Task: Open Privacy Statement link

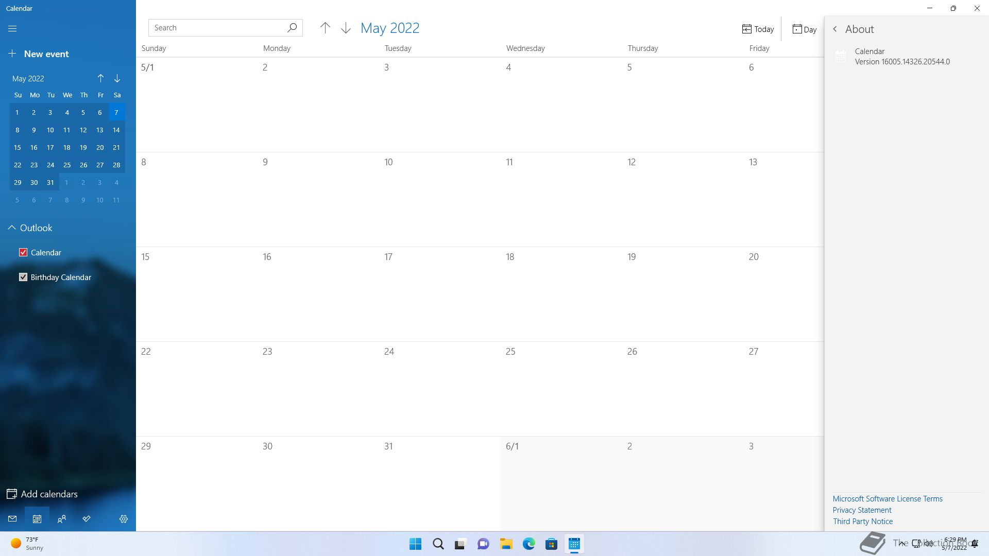Action: pyautogui.click(x=862, y=510)
